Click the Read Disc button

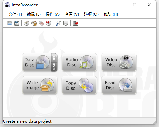coord(119,85)
